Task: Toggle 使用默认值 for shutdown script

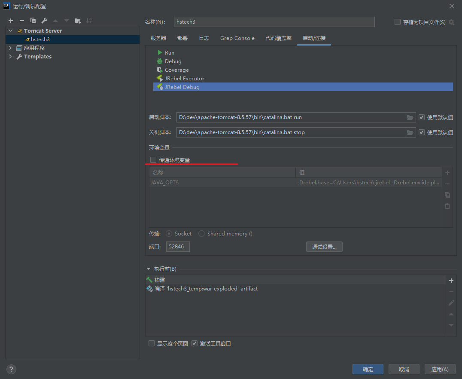Action: pyautogui.click(x=422, y=132)
